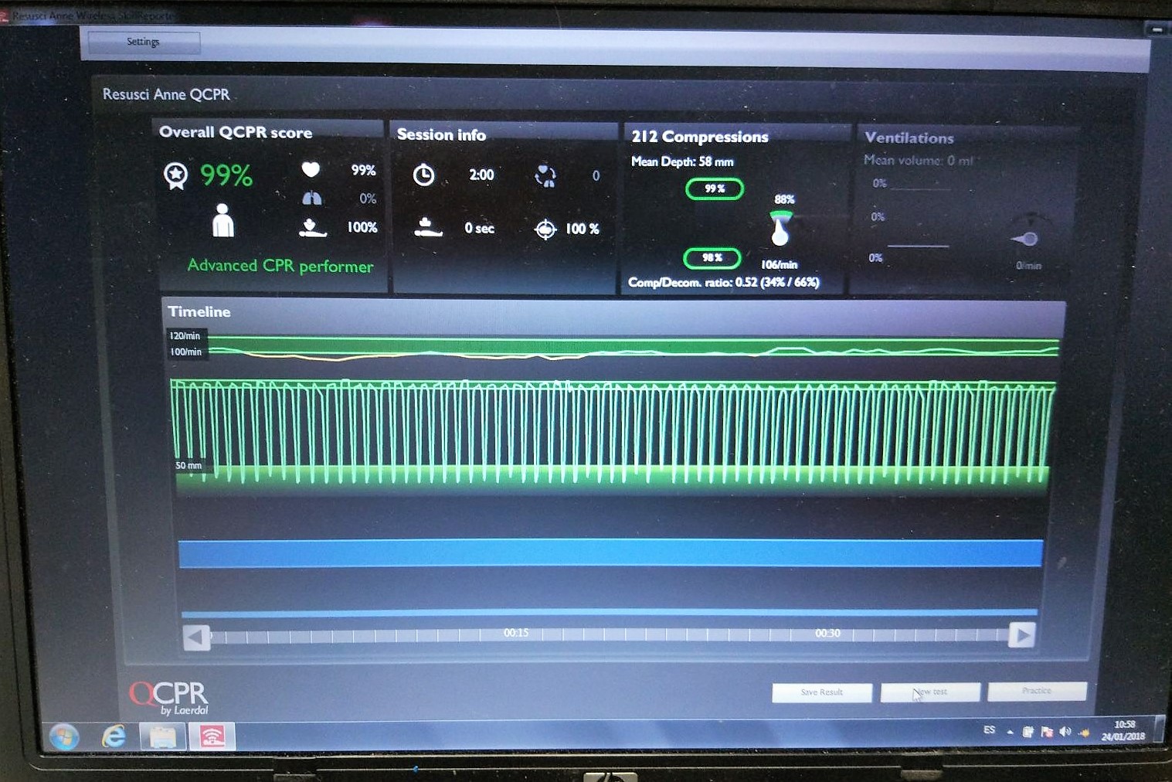Click the 99% depth indicator pill
Image resolution: width=1172 pixels, height=782 pixels.
(715, 189)
